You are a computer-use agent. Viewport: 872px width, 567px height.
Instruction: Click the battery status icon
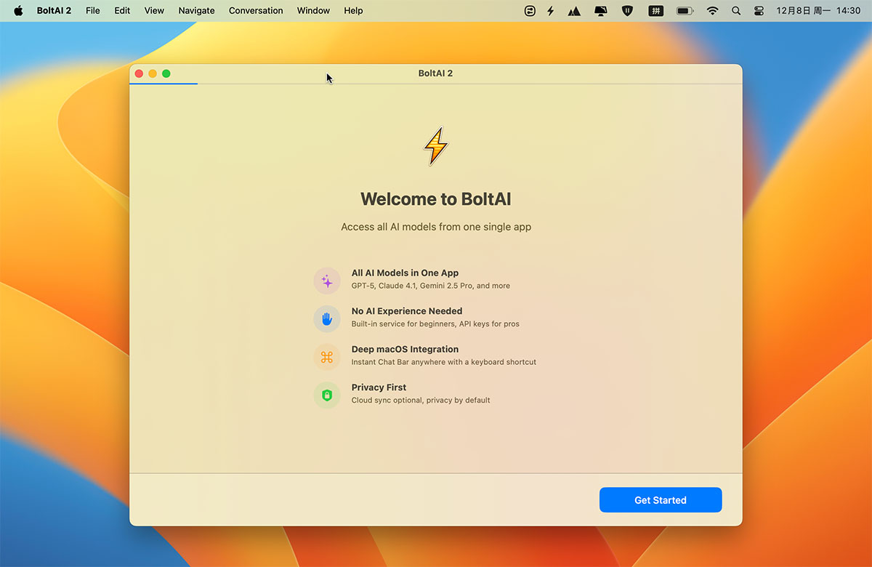click(685, 11)
